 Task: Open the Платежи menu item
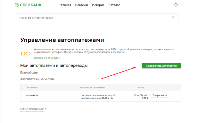[82, 5]
